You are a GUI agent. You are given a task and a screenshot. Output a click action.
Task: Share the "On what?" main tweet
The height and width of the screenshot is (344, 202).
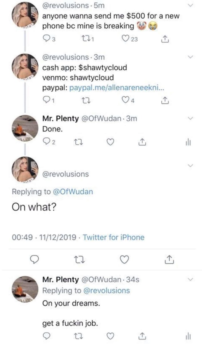point(170,259)
